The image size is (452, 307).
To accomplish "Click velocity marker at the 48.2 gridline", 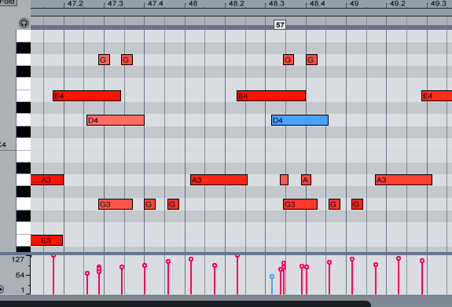I will [237, 256].
